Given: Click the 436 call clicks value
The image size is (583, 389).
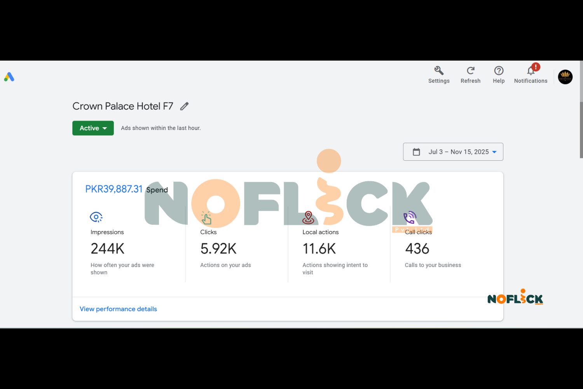Looking at the screenshot, I should point(417,249).
